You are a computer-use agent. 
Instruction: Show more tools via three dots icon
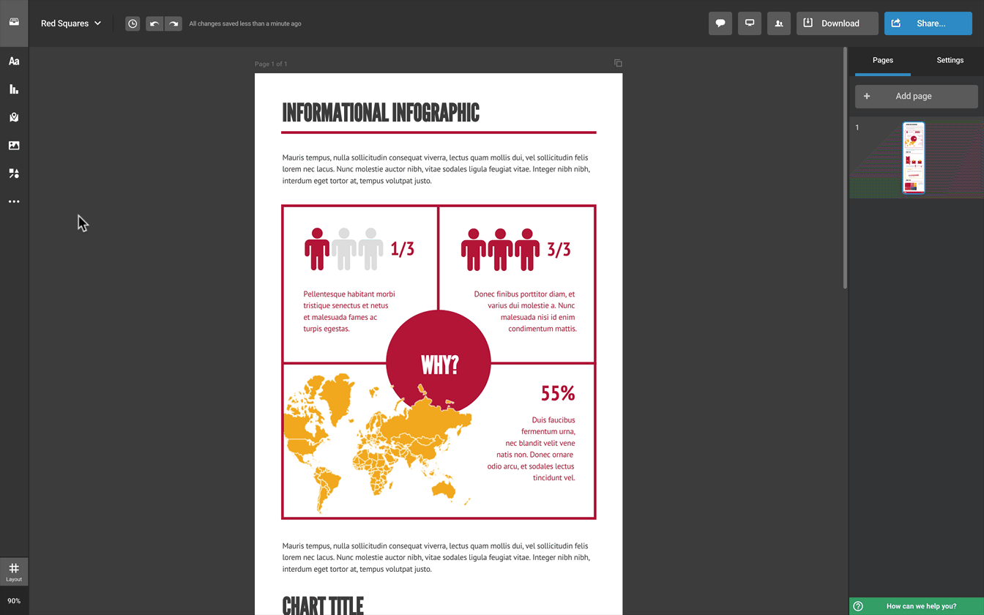(x=14, y=201)
